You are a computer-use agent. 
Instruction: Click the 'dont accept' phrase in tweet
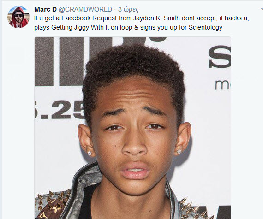199,18
